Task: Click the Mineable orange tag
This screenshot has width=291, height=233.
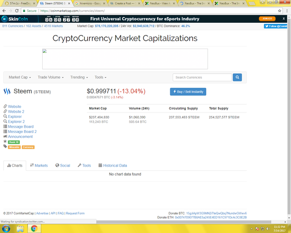Action: point(14,147)
